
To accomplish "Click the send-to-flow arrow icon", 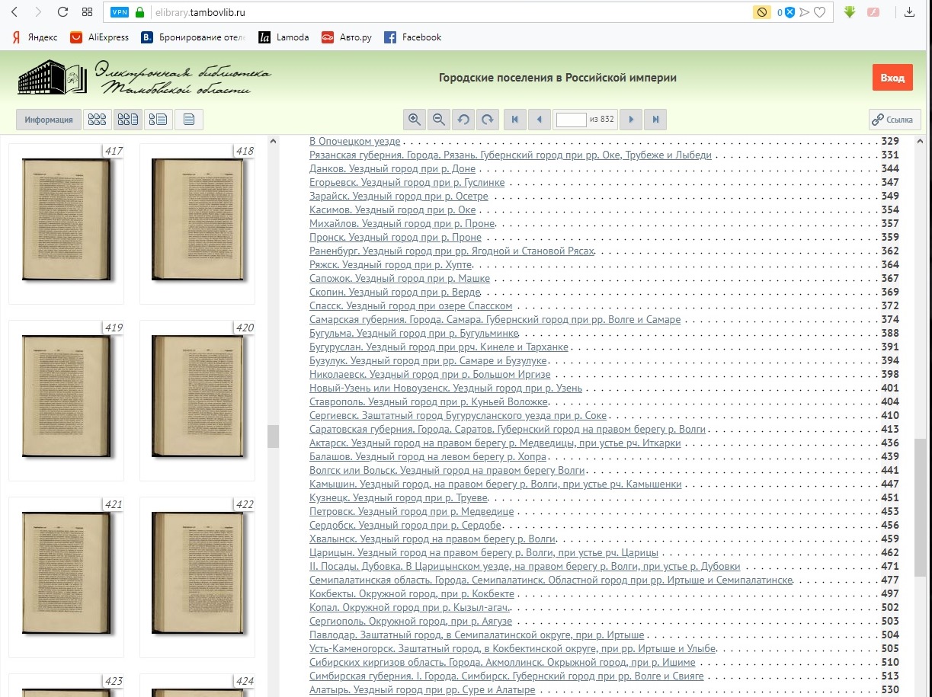I will [804, 12].
